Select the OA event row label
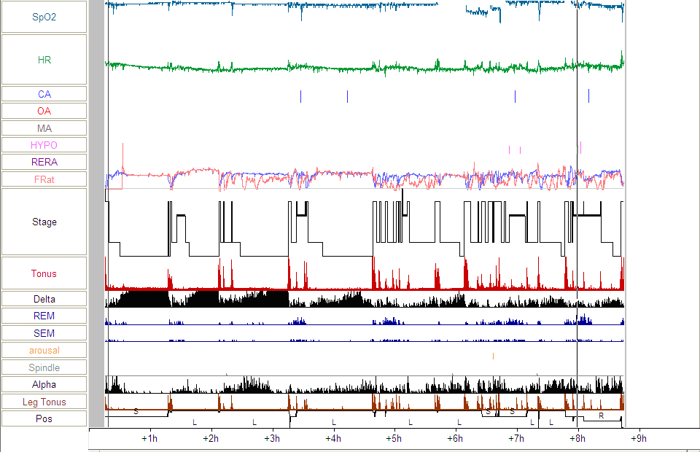Screen dimensions: 700x452 tap(44, 111)
